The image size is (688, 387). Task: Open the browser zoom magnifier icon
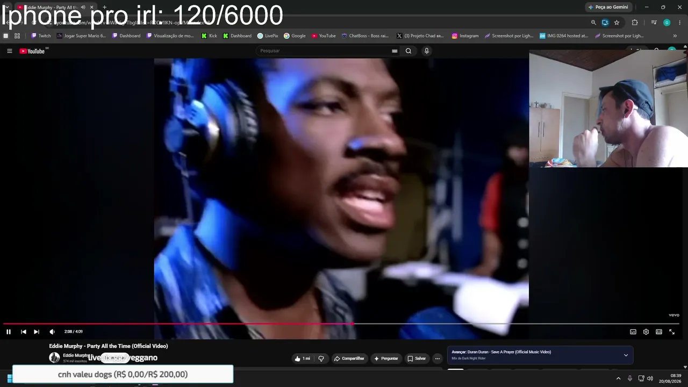click(593, 23)
